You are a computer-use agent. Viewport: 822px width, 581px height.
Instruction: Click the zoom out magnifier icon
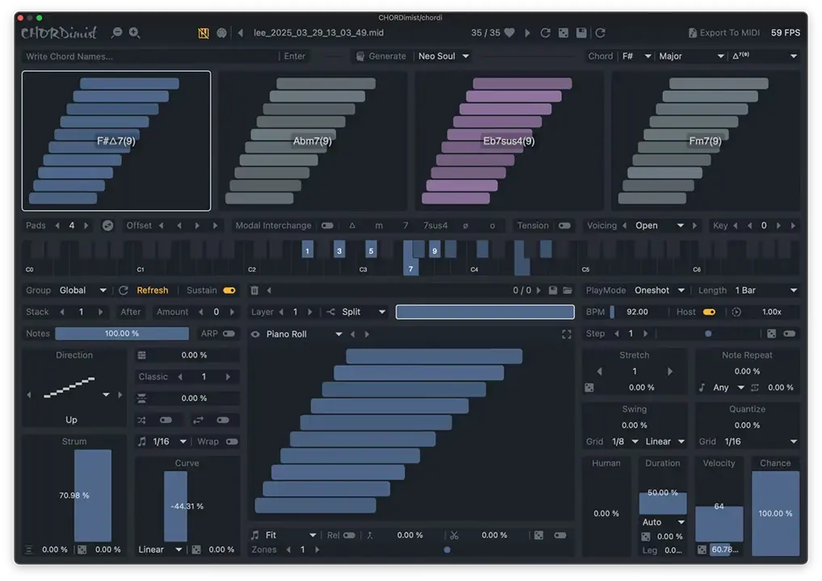point(116,33)
